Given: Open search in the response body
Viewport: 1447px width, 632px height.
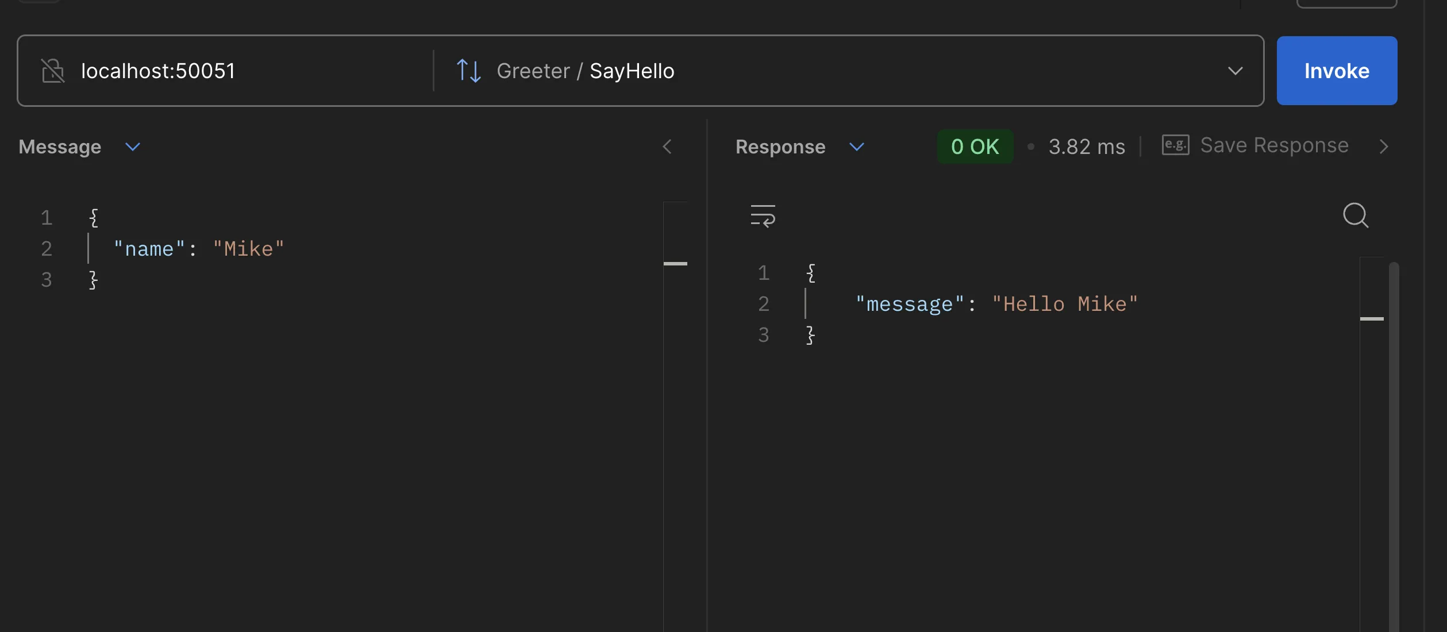Looking at the screenshot, I should pos(1355,215).
